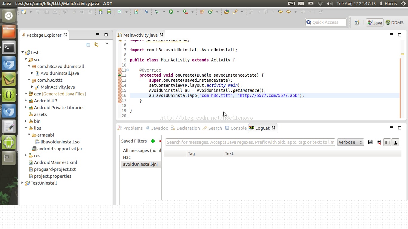Switch to the Console tab

pos(236,128)
